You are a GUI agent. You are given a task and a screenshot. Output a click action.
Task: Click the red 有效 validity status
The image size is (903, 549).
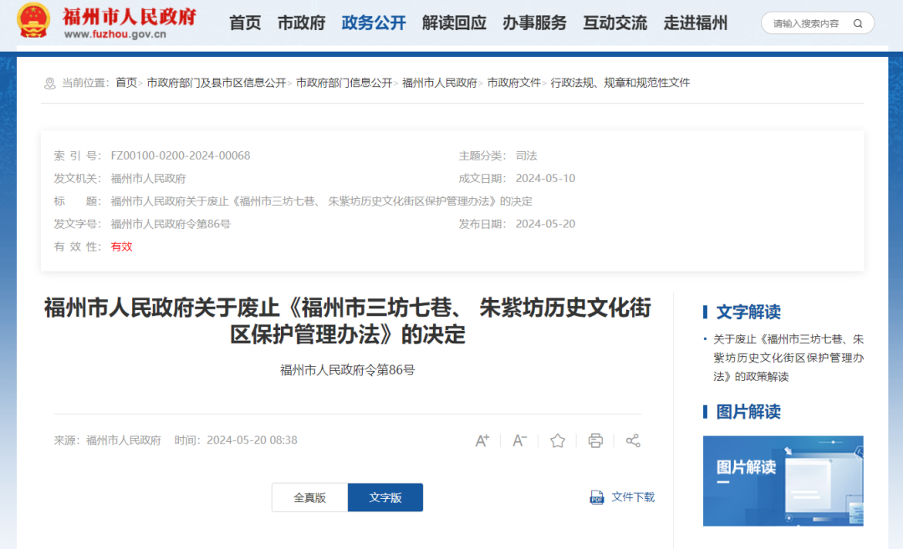click(121, 247)
